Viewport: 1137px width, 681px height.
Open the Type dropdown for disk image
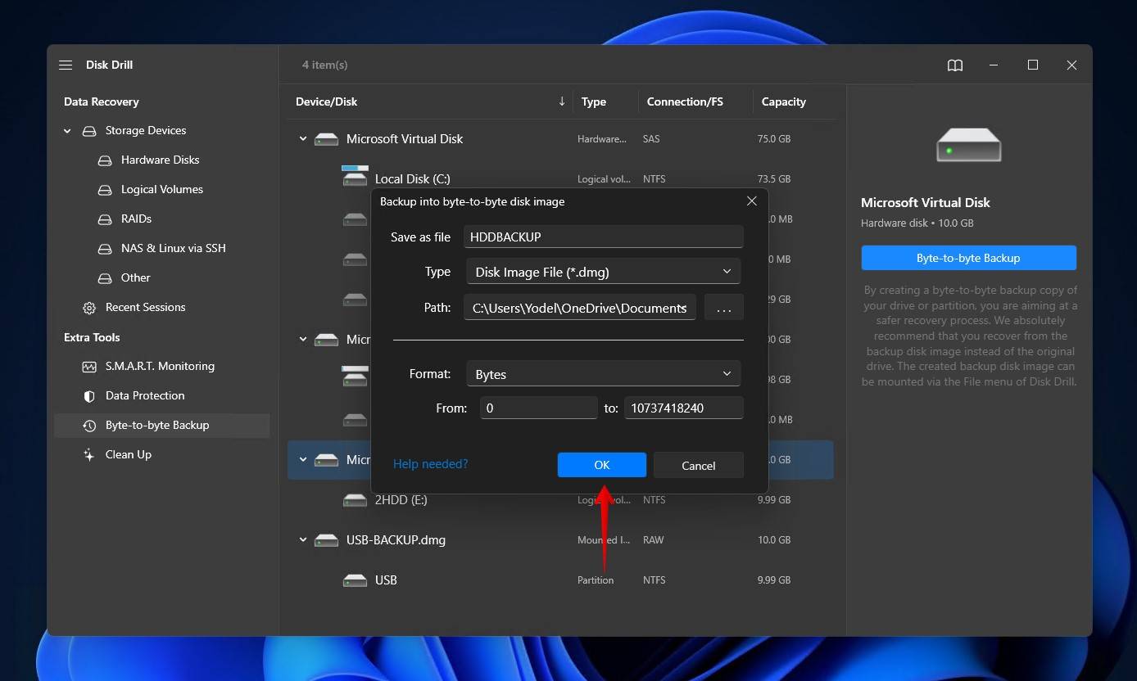click(603, 272)
